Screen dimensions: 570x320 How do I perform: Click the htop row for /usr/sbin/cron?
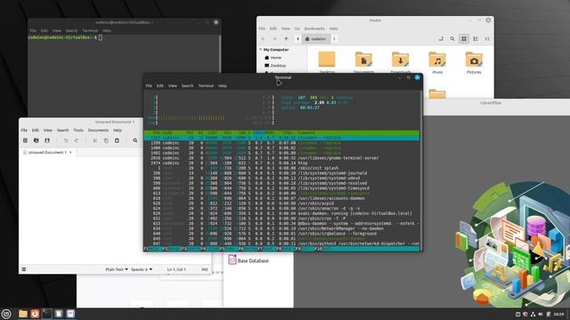[x=281, y=219]
